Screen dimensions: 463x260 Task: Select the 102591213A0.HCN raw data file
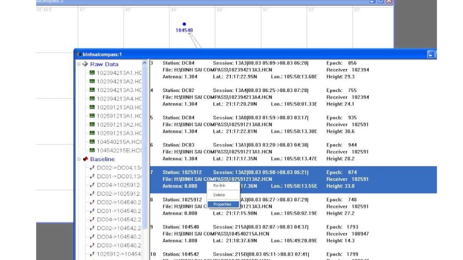(119, 107)
